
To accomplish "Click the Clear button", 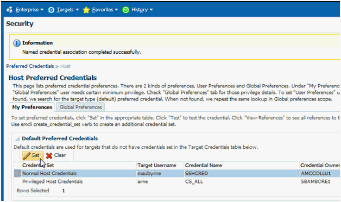I will [x=56, y=155].
